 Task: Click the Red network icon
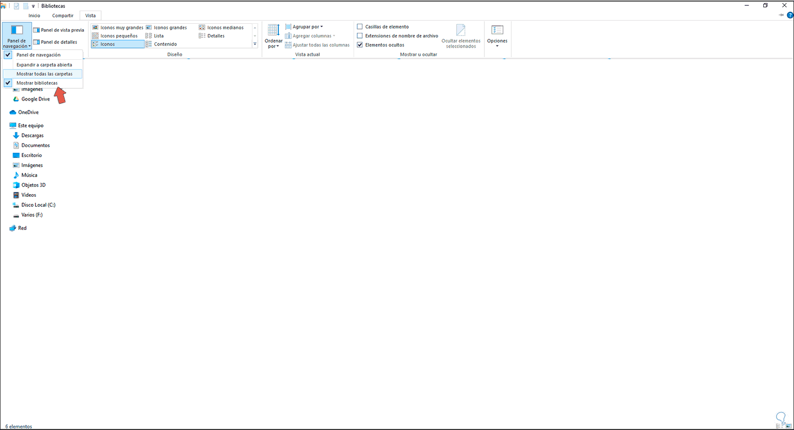pyautogui.click(x=13, y=228)
